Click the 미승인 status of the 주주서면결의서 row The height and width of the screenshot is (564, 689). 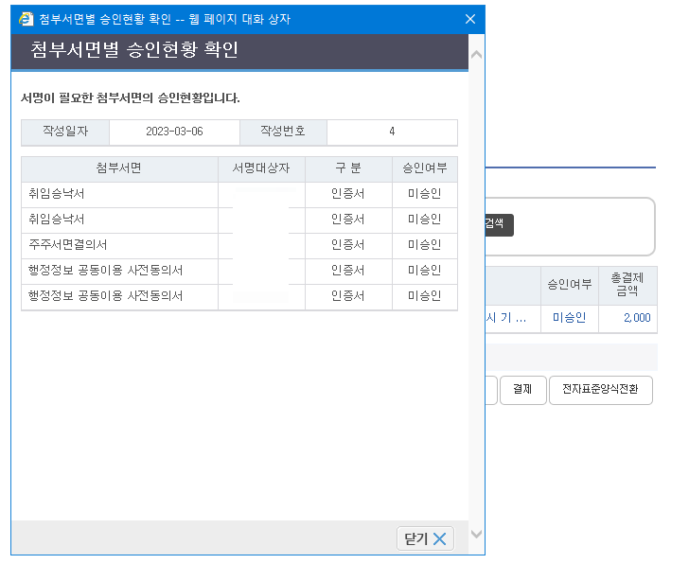[x=424, y=245]
